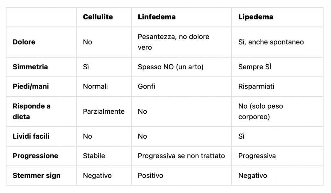Click the 'Risparmiati' cell
Image resolution: width=331 pixels, height=193 pixels.
256,86
